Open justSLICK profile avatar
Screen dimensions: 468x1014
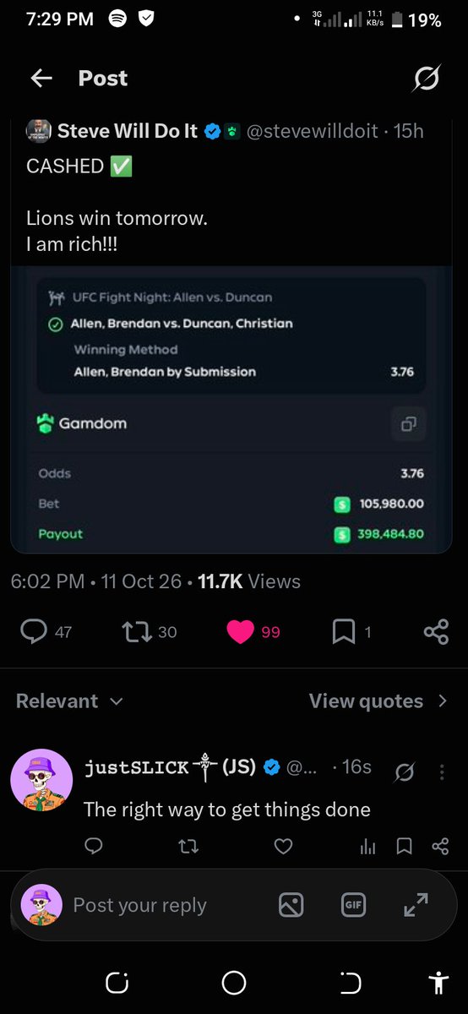(41, 779)
